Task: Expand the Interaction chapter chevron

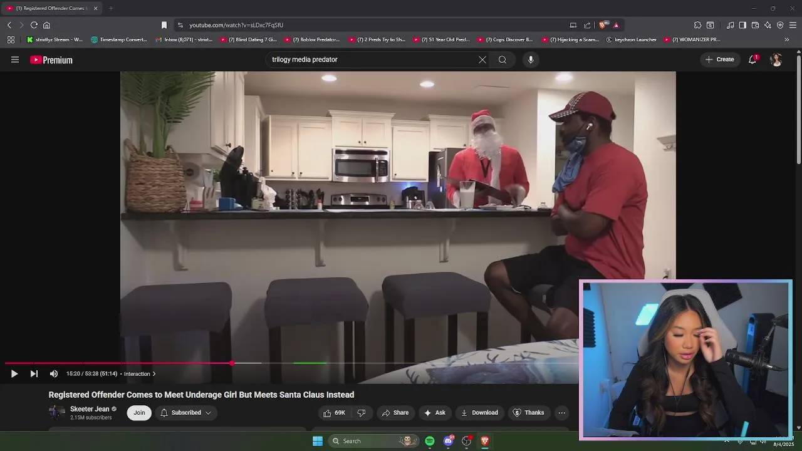Action: coord(154,374)
